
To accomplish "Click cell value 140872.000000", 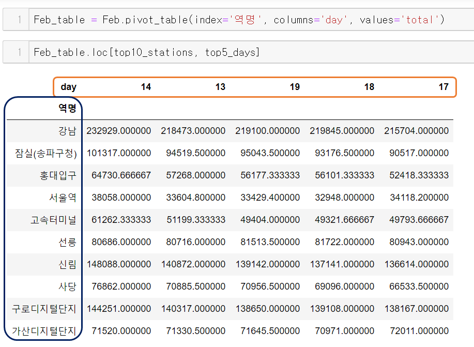I will click(x=193, y=264).
